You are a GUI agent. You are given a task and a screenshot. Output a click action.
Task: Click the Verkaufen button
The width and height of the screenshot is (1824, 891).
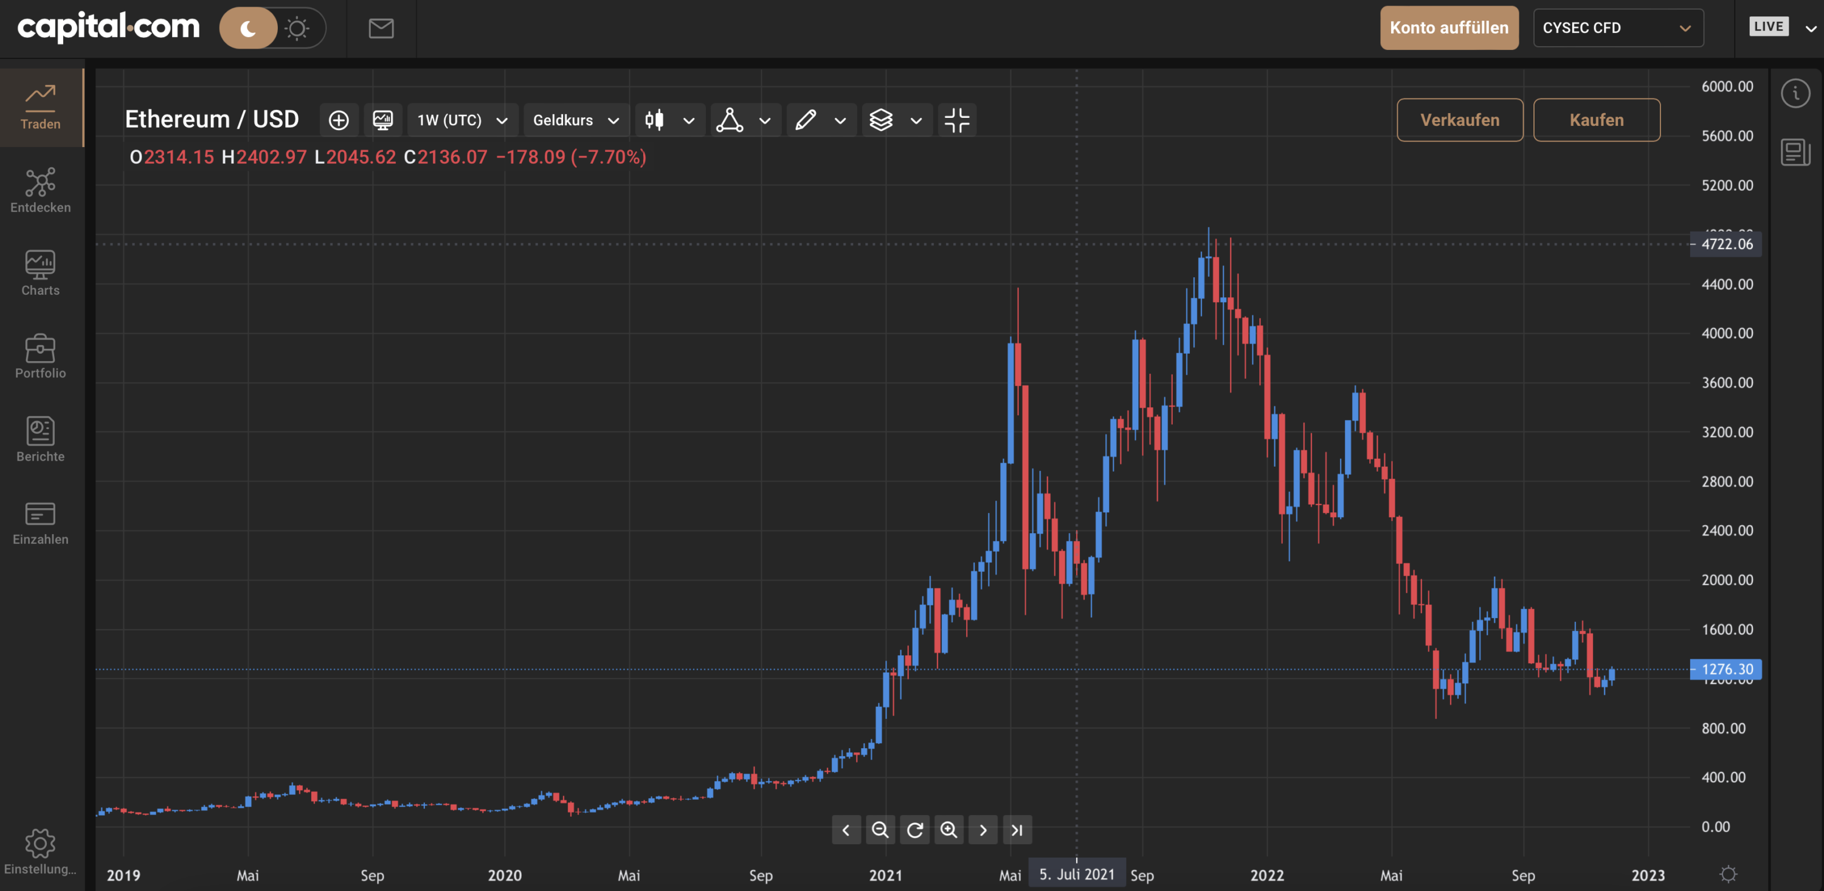click(1459, 120)
